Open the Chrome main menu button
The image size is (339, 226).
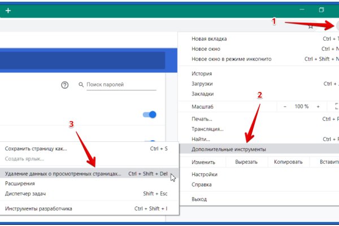(337, 25)
